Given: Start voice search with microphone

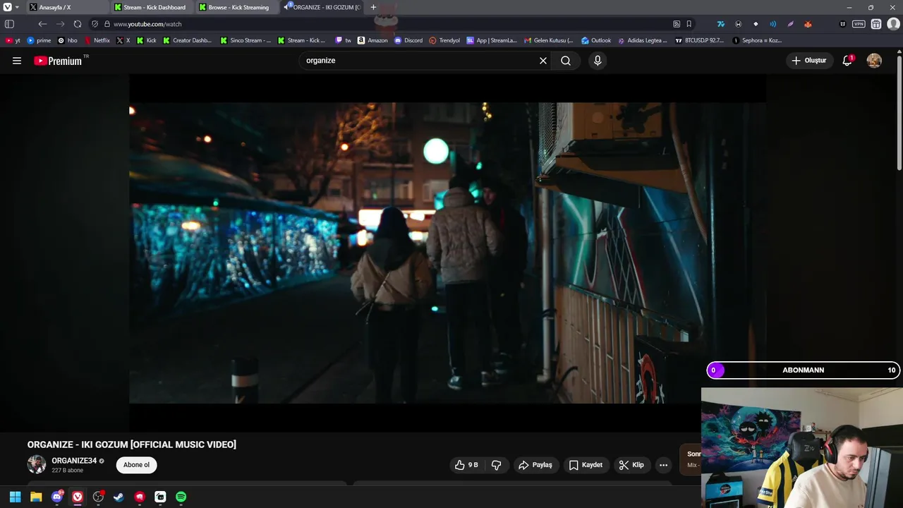Looking at the screenshot, I should [598, 61].
